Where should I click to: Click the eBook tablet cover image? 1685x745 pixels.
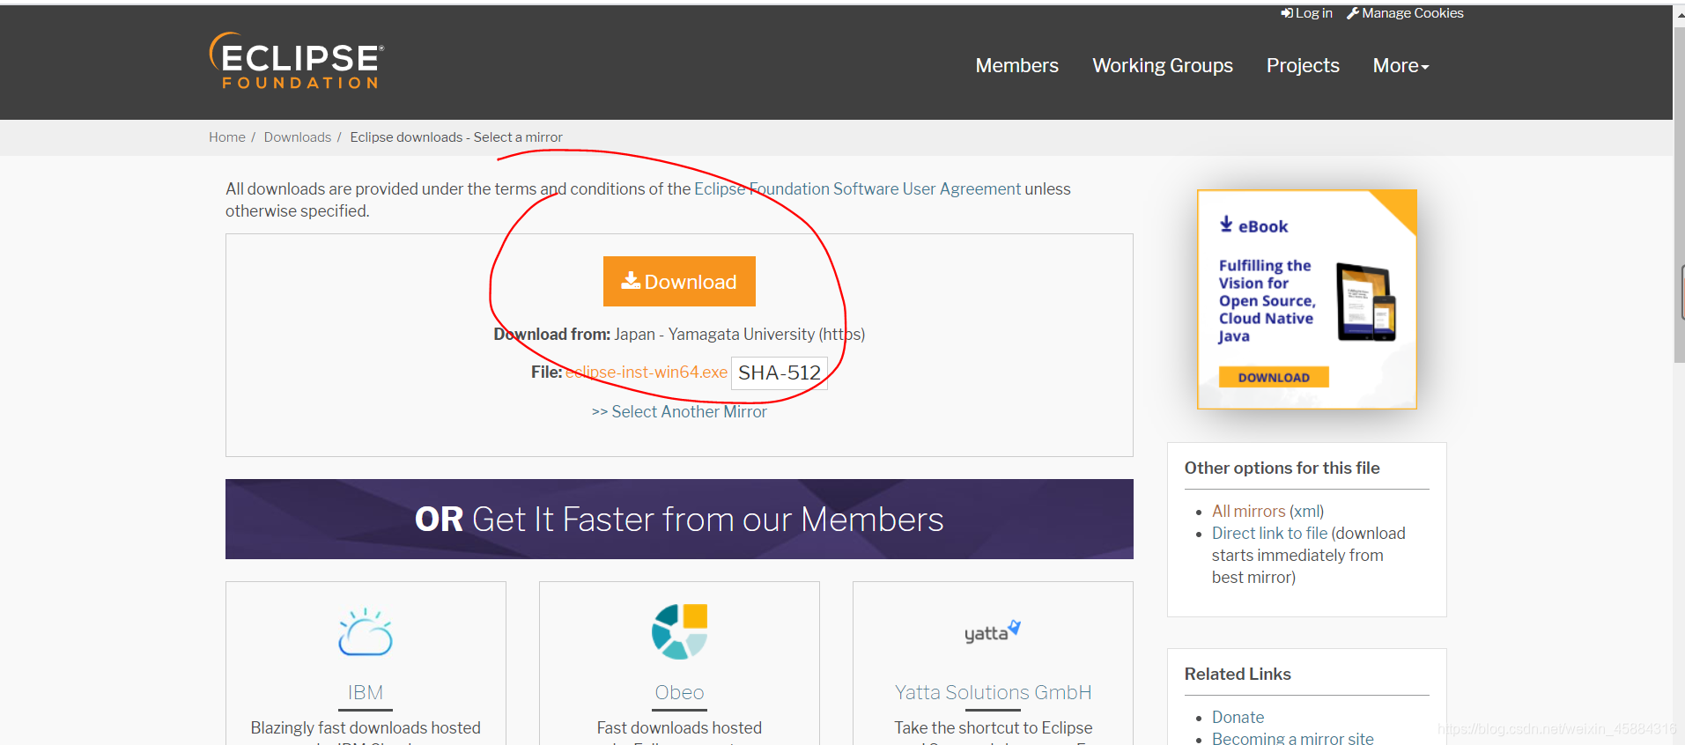1366,302
